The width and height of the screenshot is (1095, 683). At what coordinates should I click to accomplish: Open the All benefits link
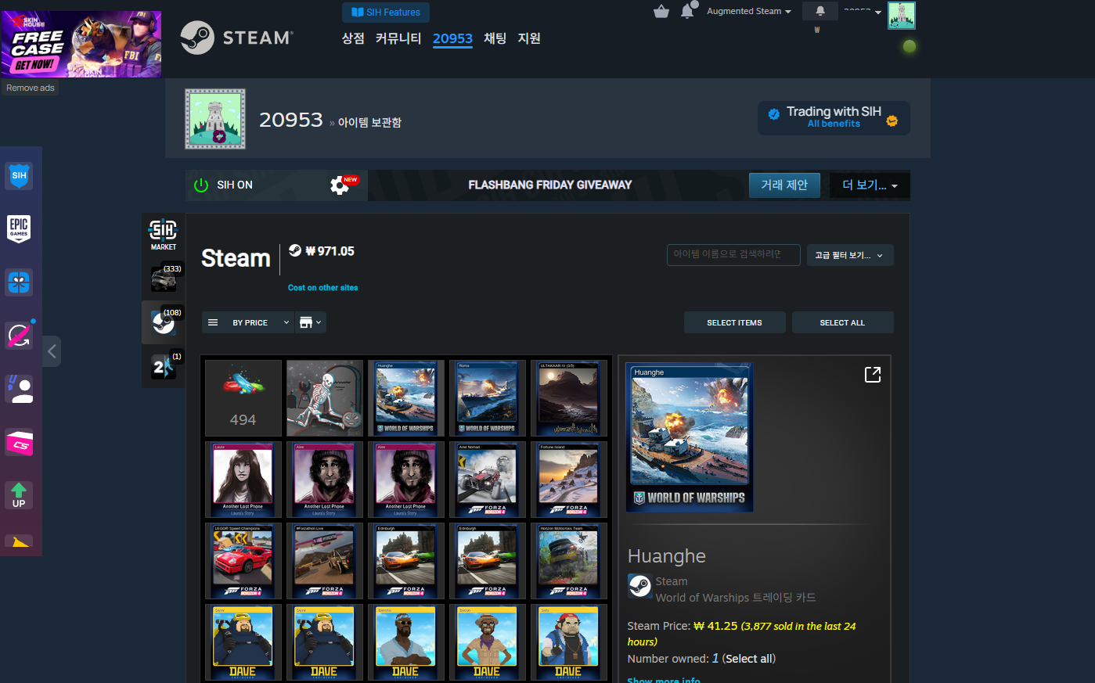(834, 124)
